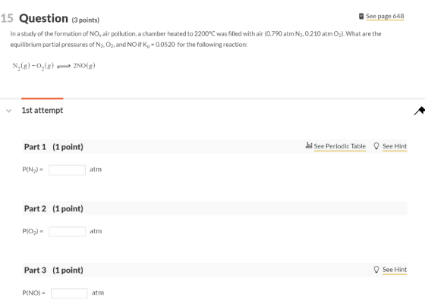Click the Question 15 heading
Screen dimensions: 425x300
tap(50, 18)
